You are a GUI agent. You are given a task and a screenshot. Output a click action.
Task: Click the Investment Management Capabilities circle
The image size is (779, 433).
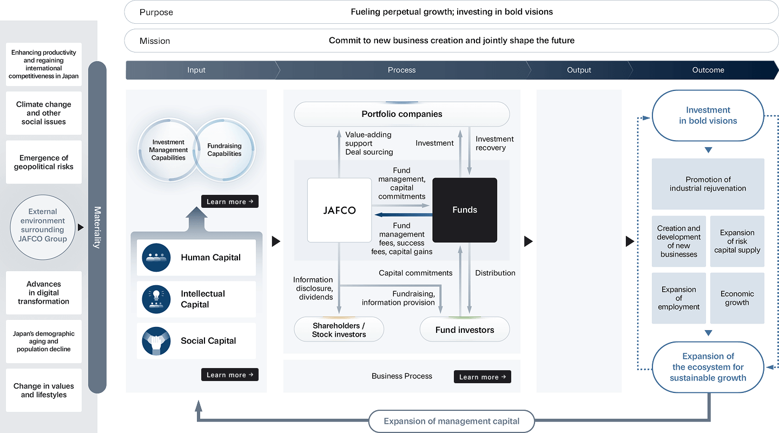pos(168,149)
